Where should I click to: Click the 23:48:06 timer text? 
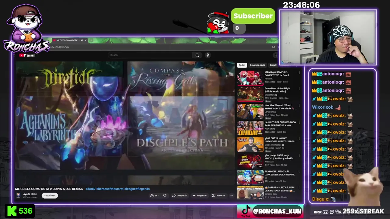[301, 5]
